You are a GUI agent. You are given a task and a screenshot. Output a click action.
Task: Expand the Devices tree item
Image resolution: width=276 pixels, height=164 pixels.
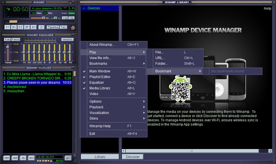[x=84, y=8]
